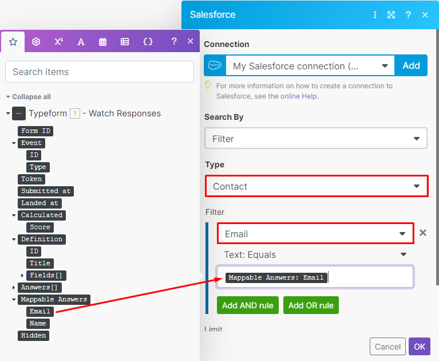This screenshot has height=361, width=439.
Task: Insert the Definition ID item
Action: (34, 252)
